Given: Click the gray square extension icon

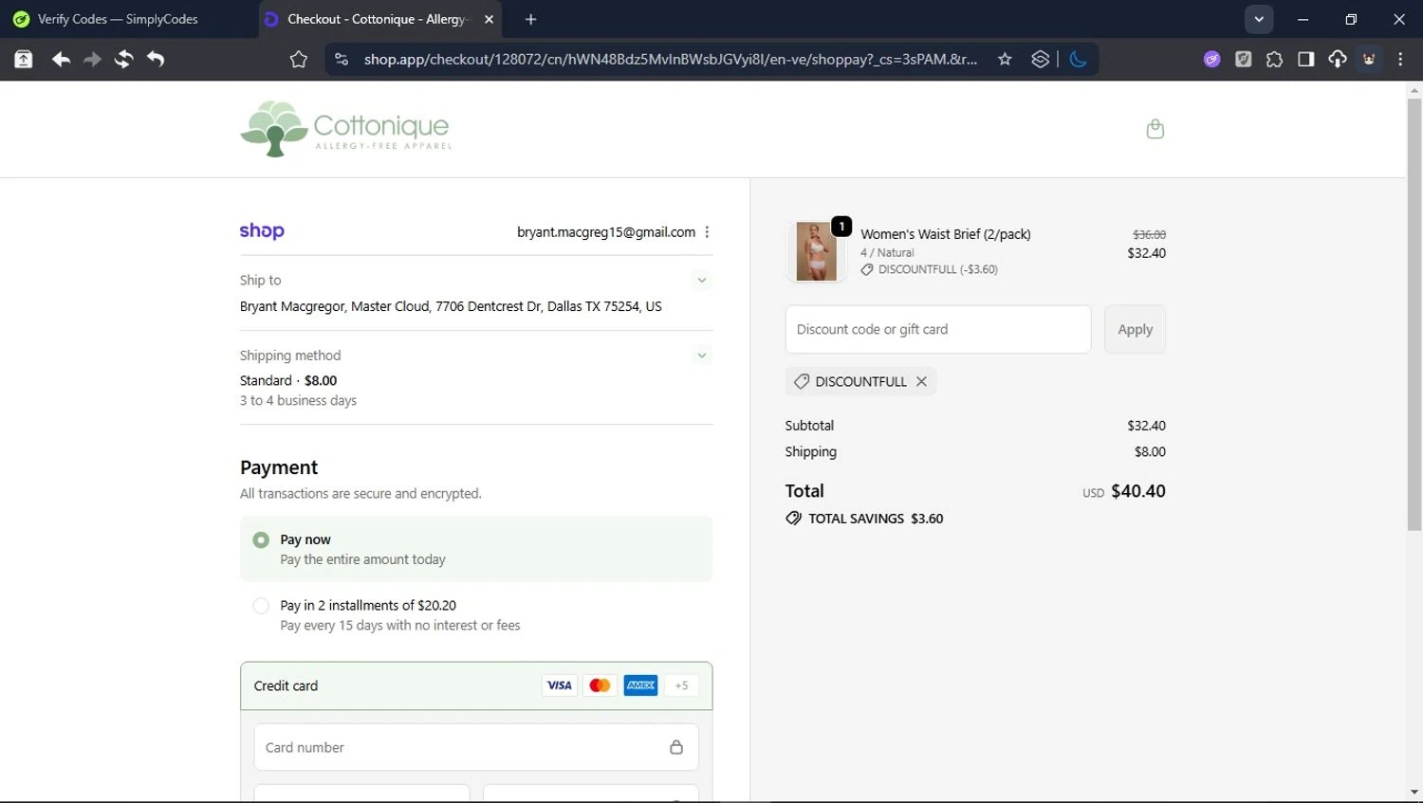Looking at the screenshot, I should (1243, 59).
